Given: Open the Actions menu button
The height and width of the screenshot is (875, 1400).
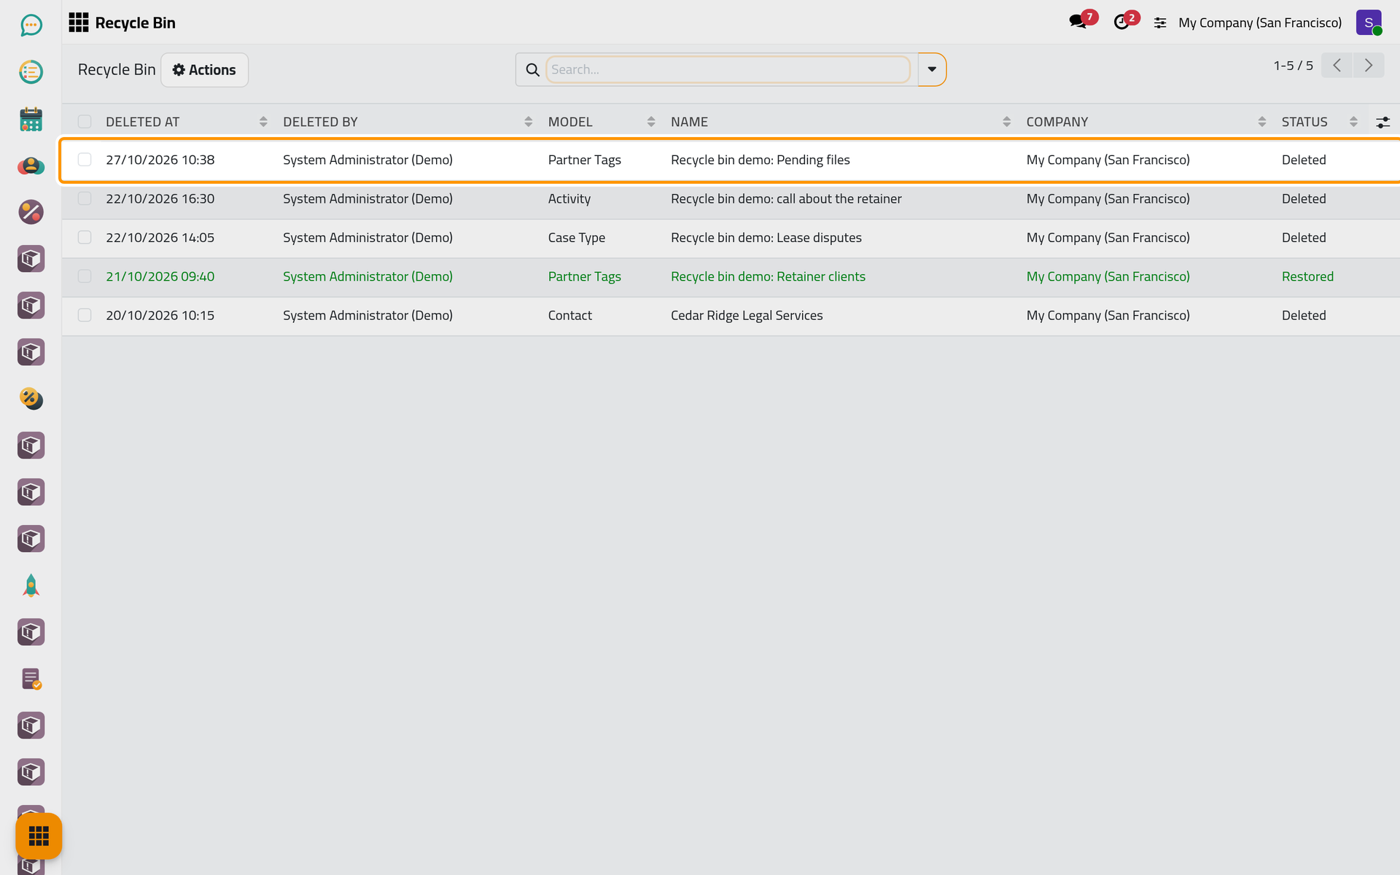Looking at the screenshot, I should click(204, 70).
